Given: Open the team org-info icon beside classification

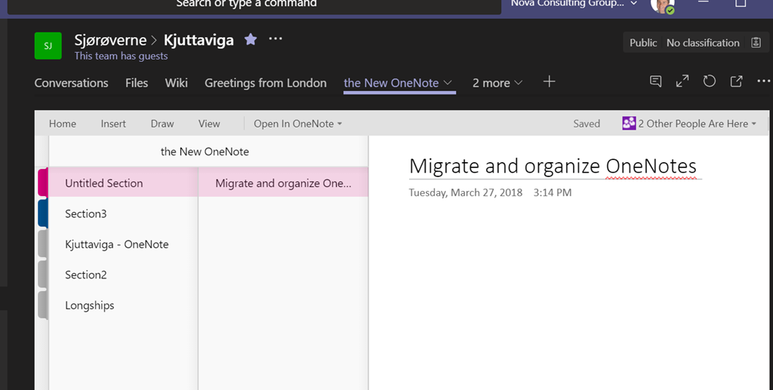Looking at the screenshot, I should 756,42.
